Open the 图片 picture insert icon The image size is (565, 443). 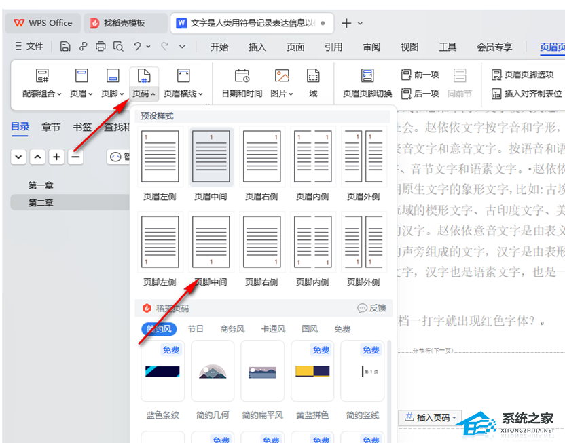(x=282, y=76)
